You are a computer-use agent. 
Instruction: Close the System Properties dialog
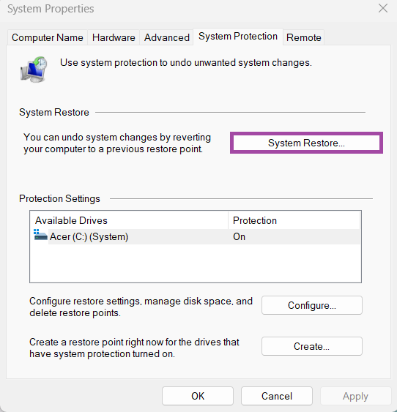[x=383, y=8]
